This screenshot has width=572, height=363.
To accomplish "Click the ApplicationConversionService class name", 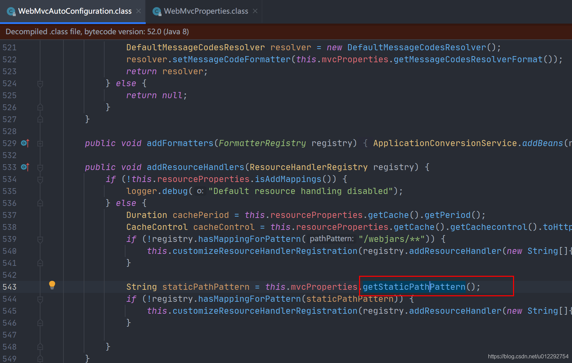I will tap(445, 143).
